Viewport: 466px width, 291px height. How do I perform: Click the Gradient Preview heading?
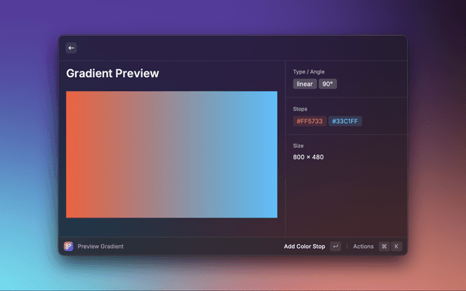(x=112, y=73)
